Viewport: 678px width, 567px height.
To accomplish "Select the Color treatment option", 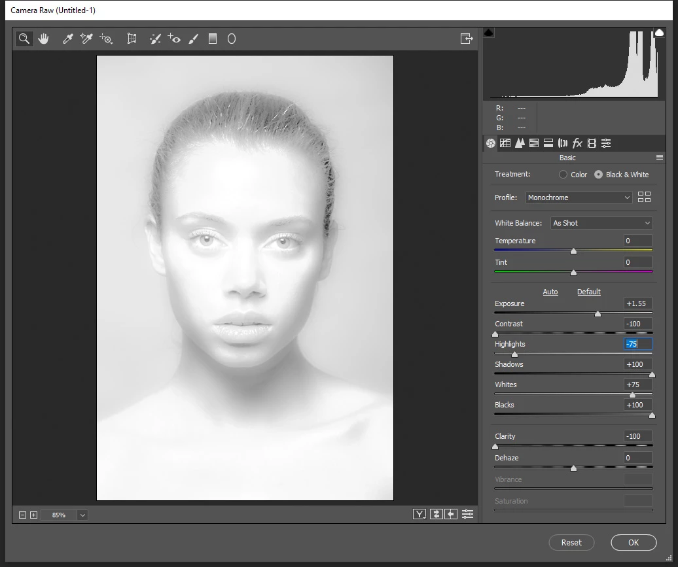I will [x=563, y=175].
